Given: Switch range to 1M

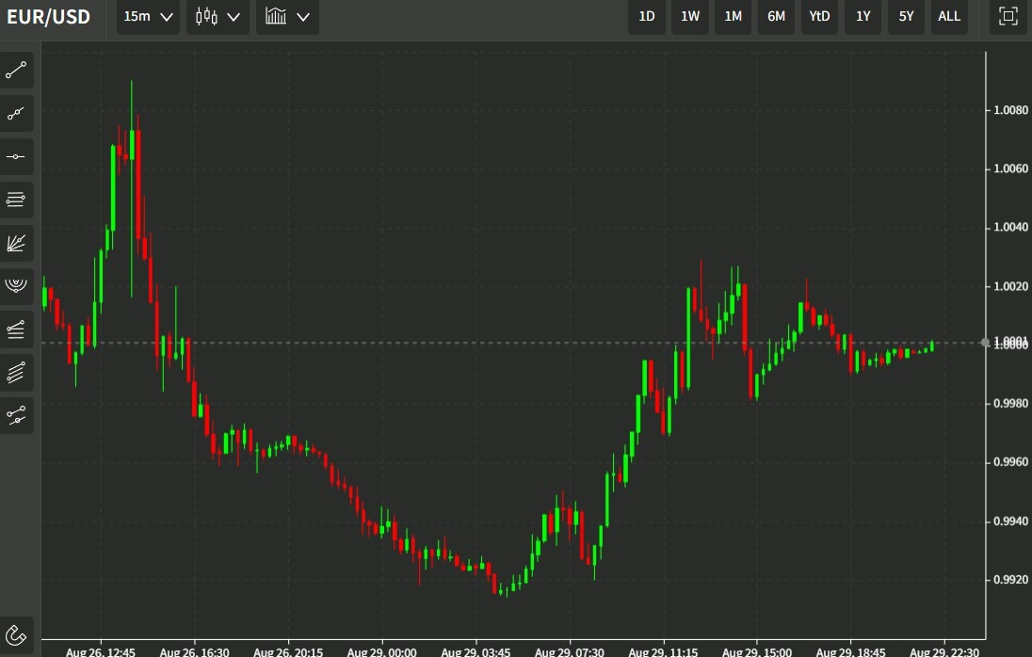Looking at the screenshot, I should point(734,16).
